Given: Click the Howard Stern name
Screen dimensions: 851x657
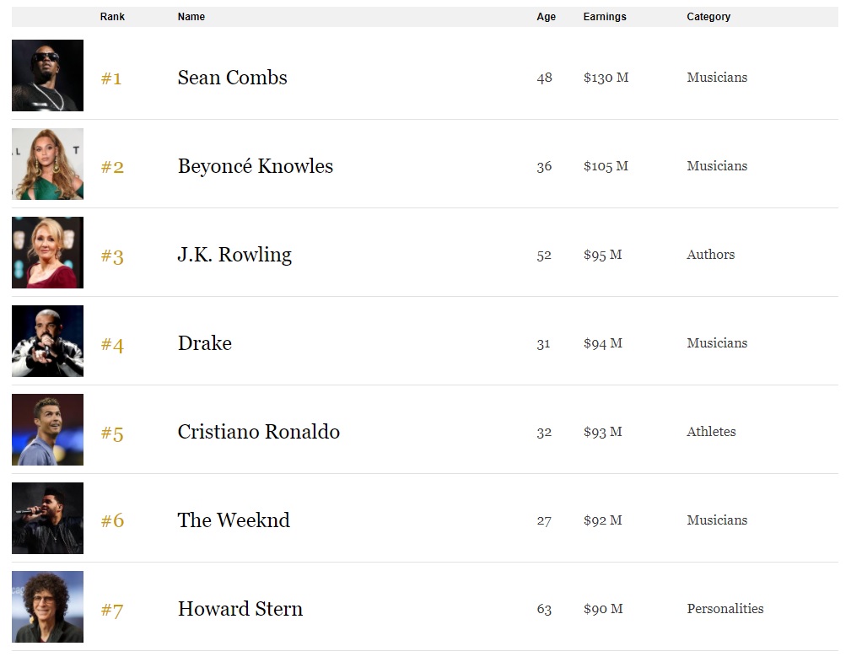Looking at the screenshot, I should click(240, 609).
